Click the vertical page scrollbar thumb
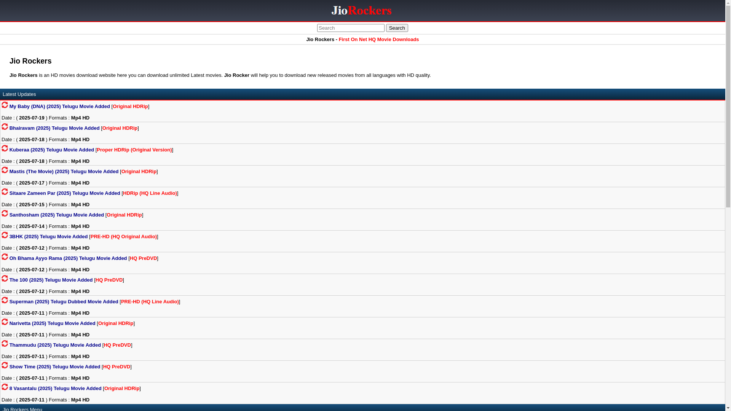731x411 pixels. pos(728,107)
